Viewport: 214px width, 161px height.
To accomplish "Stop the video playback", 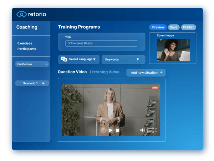I will [117, 130].
